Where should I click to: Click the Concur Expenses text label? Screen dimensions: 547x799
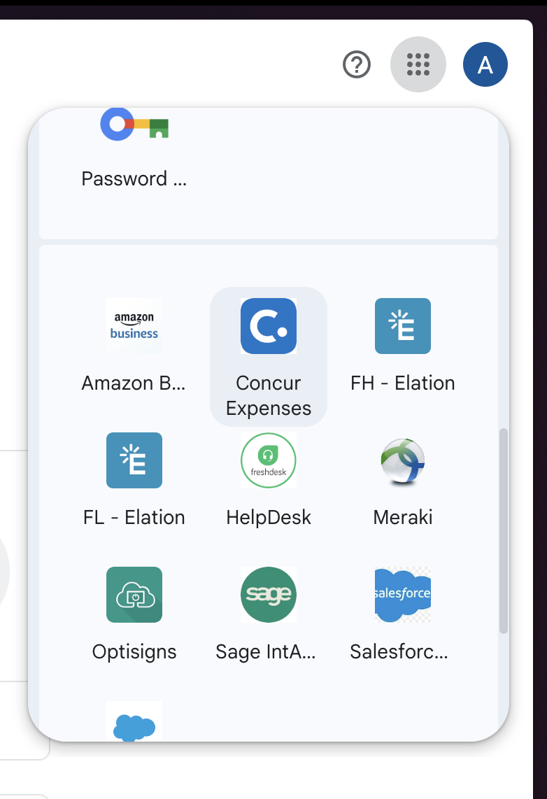(x=269, y=396)
